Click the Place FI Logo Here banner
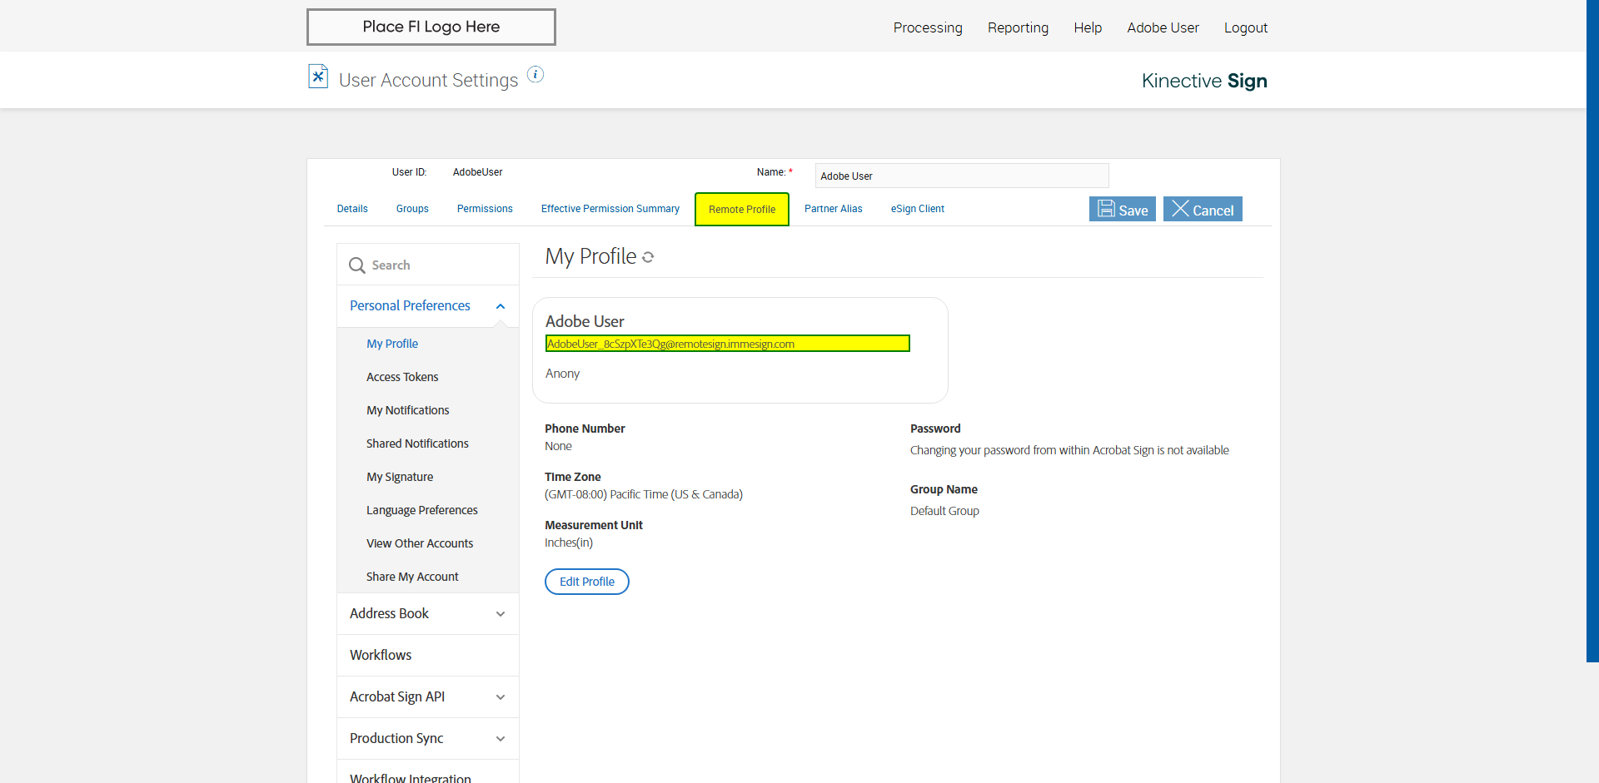Viewport: 1599px width, 783px height. click(431, 27)
